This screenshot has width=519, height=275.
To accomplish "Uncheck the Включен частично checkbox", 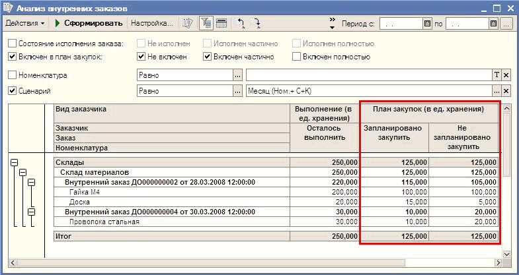I will tap(207, 57).
